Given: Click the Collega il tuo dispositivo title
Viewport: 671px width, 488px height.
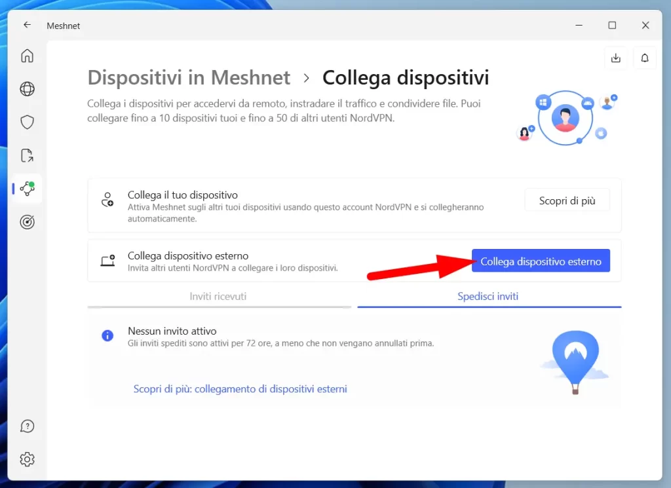Looking at the screenshot, I should click(183, 195).
